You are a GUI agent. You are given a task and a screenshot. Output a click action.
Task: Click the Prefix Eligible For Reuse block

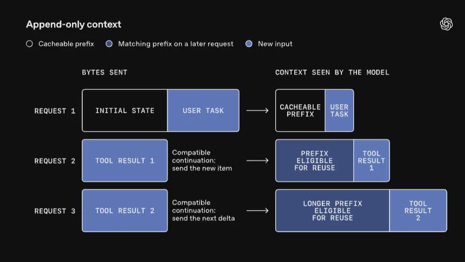pyautogui.click(x=315, y=160)
